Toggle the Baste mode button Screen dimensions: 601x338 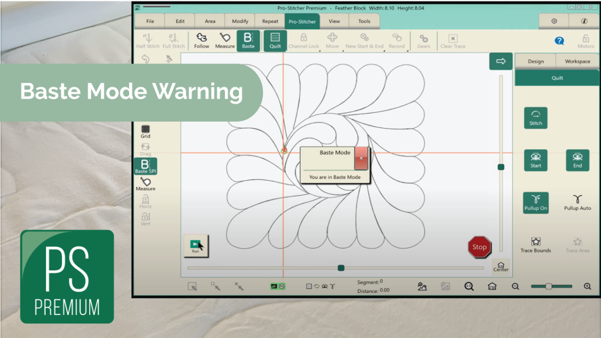pyautogui.click(x=248, y=40)
